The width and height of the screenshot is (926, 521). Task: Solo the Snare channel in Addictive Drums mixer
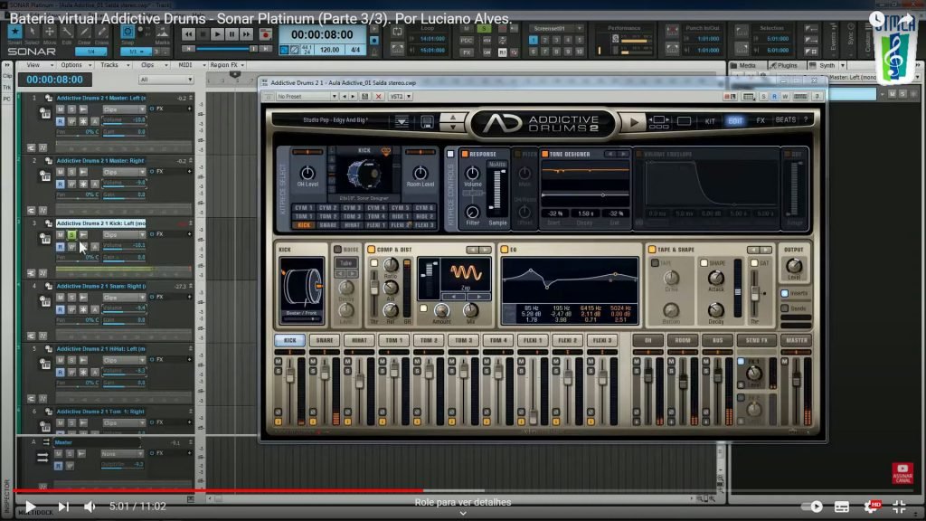click(313, 371)
